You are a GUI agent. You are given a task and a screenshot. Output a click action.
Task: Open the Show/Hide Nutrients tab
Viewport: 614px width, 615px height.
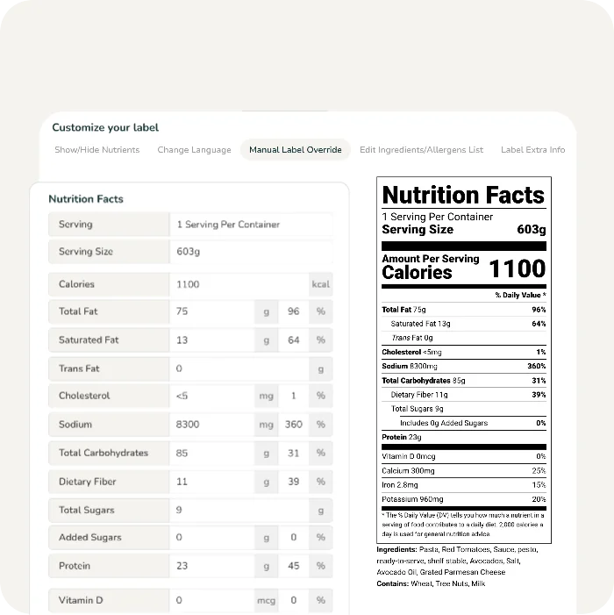click(x=96, y=150)
